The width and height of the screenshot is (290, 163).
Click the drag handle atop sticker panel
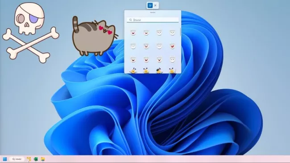[x=153, y=12]
